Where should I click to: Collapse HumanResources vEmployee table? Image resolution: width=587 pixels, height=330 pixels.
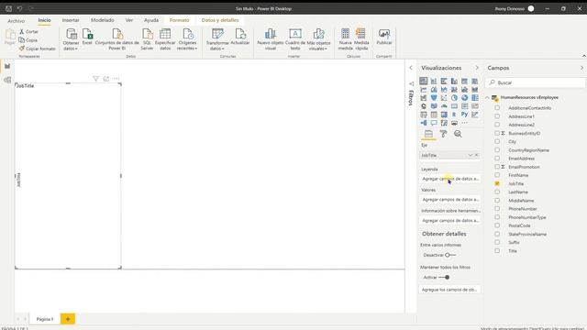point(487,98)
